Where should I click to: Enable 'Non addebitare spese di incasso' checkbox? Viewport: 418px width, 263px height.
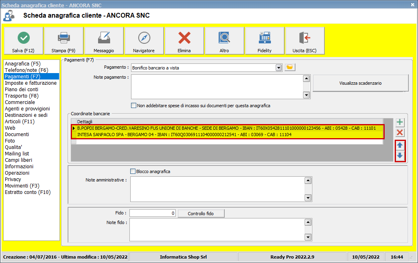tap(133, 106)
